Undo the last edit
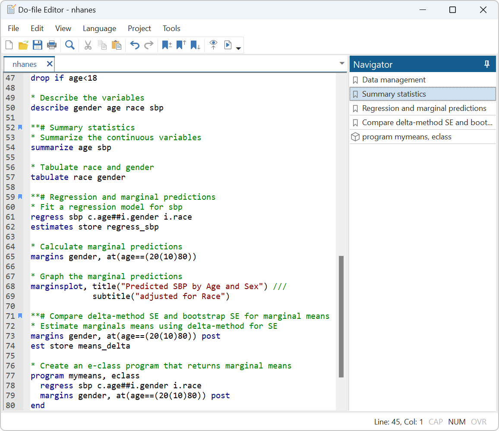The width and height of the screenshot is (499, 431). point(134,45)
